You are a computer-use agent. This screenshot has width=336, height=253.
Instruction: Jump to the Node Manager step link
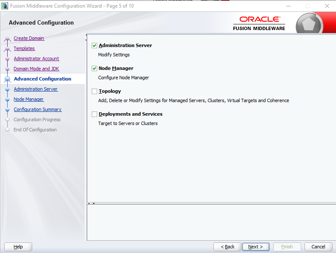(x=29, y=99)
